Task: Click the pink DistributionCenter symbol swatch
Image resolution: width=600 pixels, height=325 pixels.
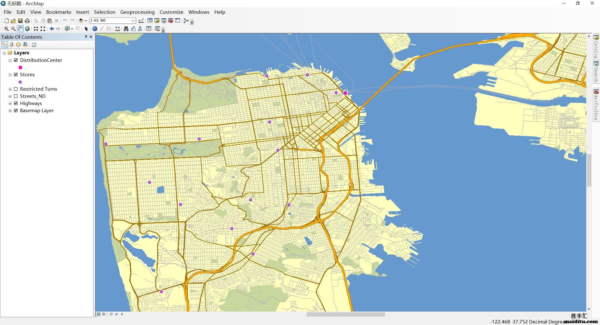Action: pyautogui.click(x=20, y=67)
